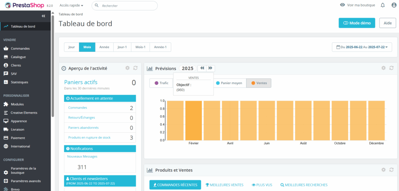Click the Aide button
This screenshot has width=399, height=191.
[x=388, y=23]
